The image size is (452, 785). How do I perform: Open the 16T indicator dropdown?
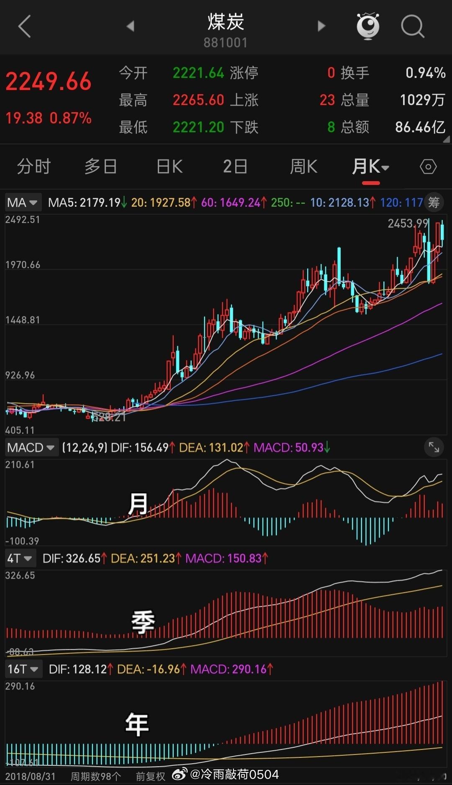click(x=23, y=669)
